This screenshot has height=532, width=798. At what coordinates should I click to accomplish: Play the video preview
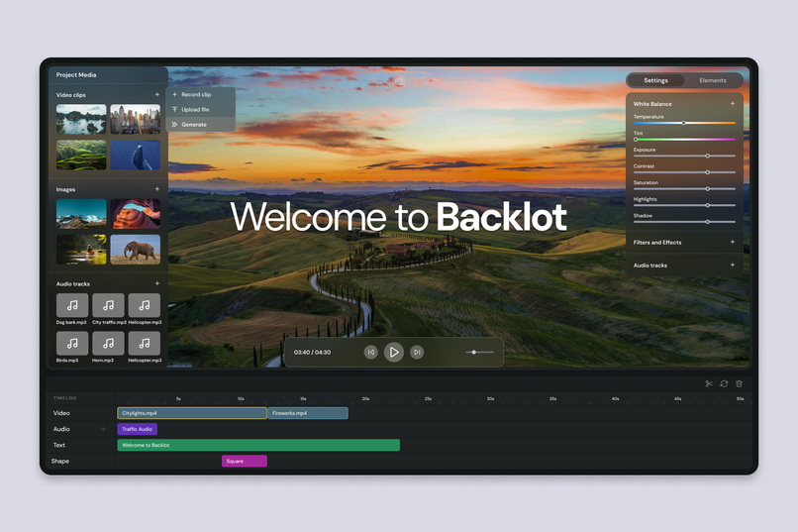click(394, 352)
